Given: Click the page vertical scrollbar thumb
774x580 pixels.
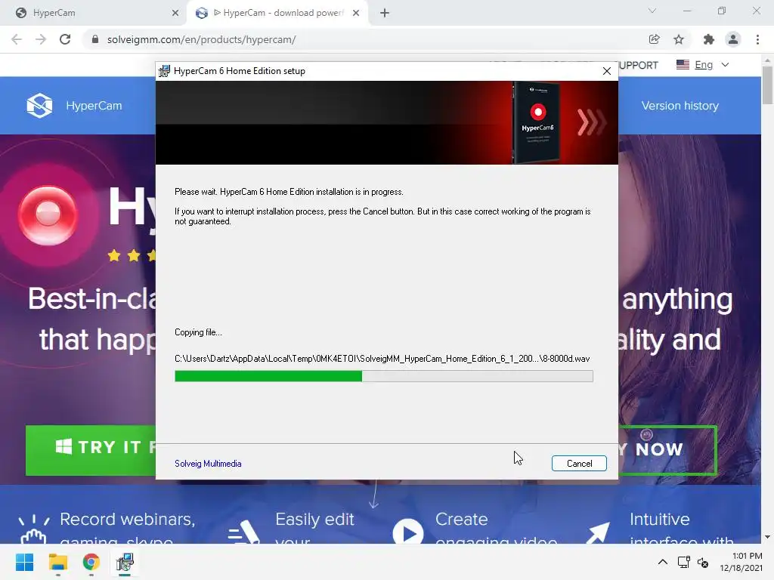Looking at the screenshot, I should pyautogui.click(x=767, y=85).
